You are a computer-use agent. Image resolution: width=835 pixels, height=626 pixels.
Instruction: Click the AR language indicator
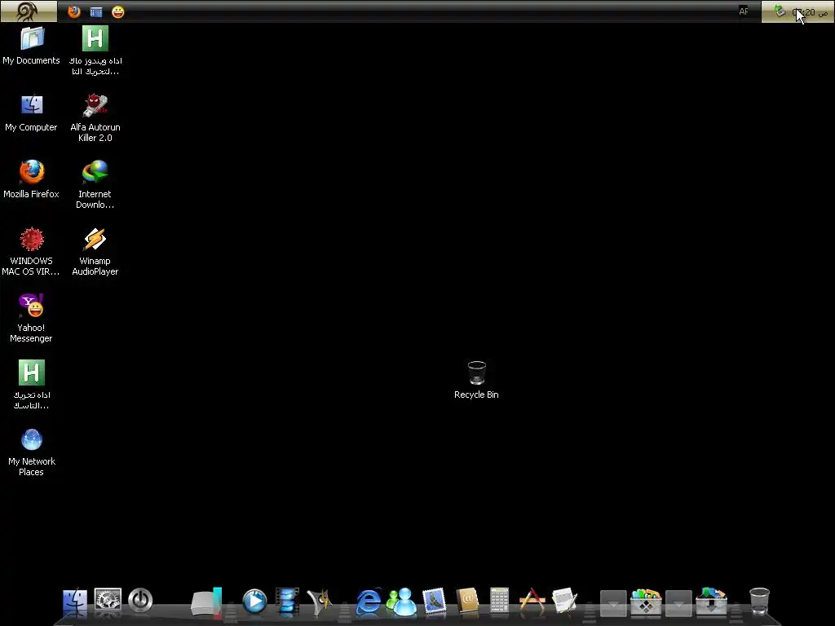pos(744,11)
